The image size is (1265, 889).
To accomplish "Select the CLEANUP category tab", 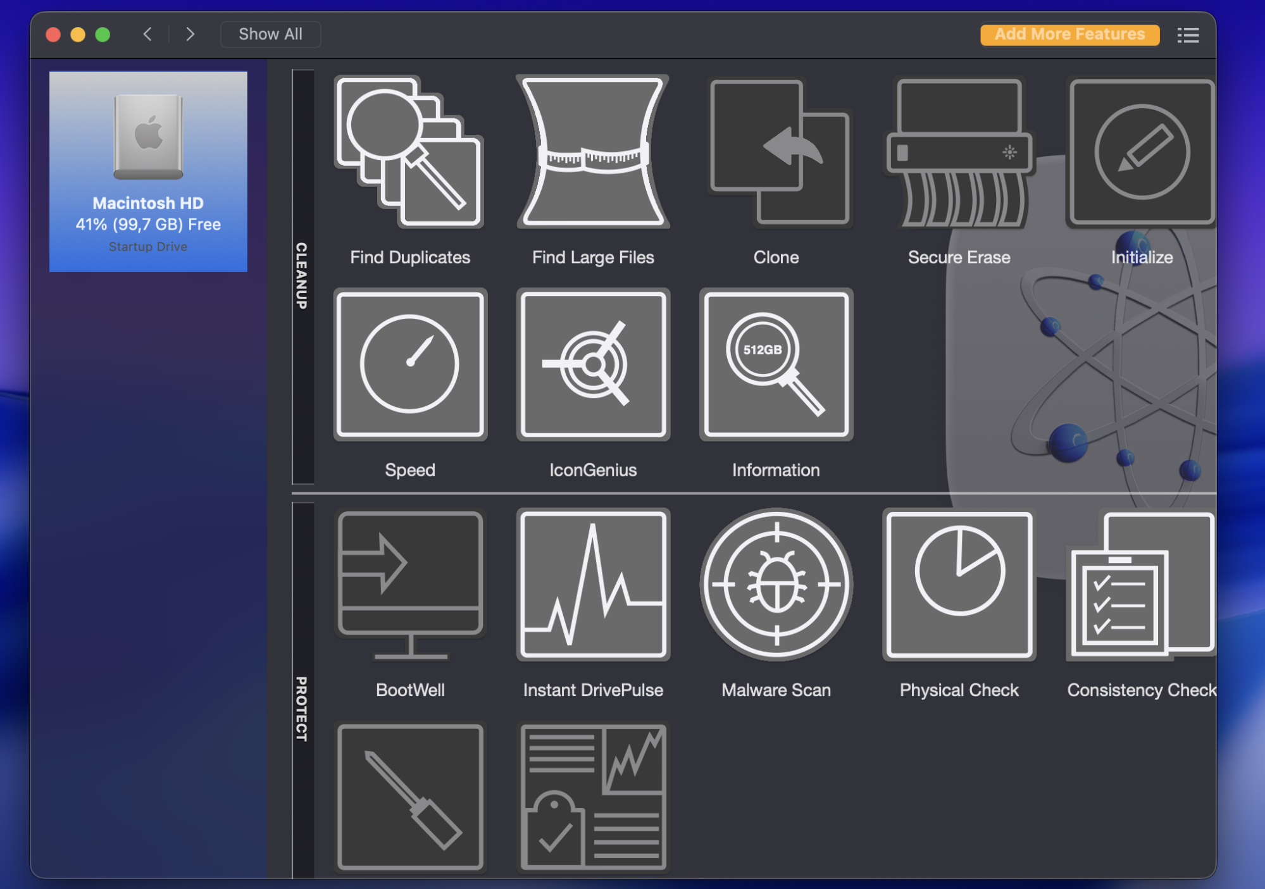I will (302, 277).
